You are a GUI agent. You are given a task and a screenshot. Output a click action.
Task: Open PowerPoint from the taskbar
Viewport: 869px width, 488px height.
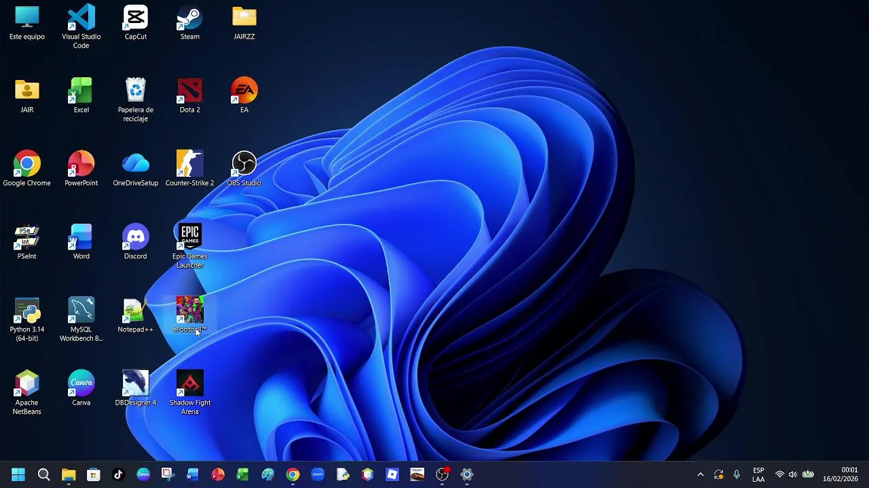(x=218, y=474)
